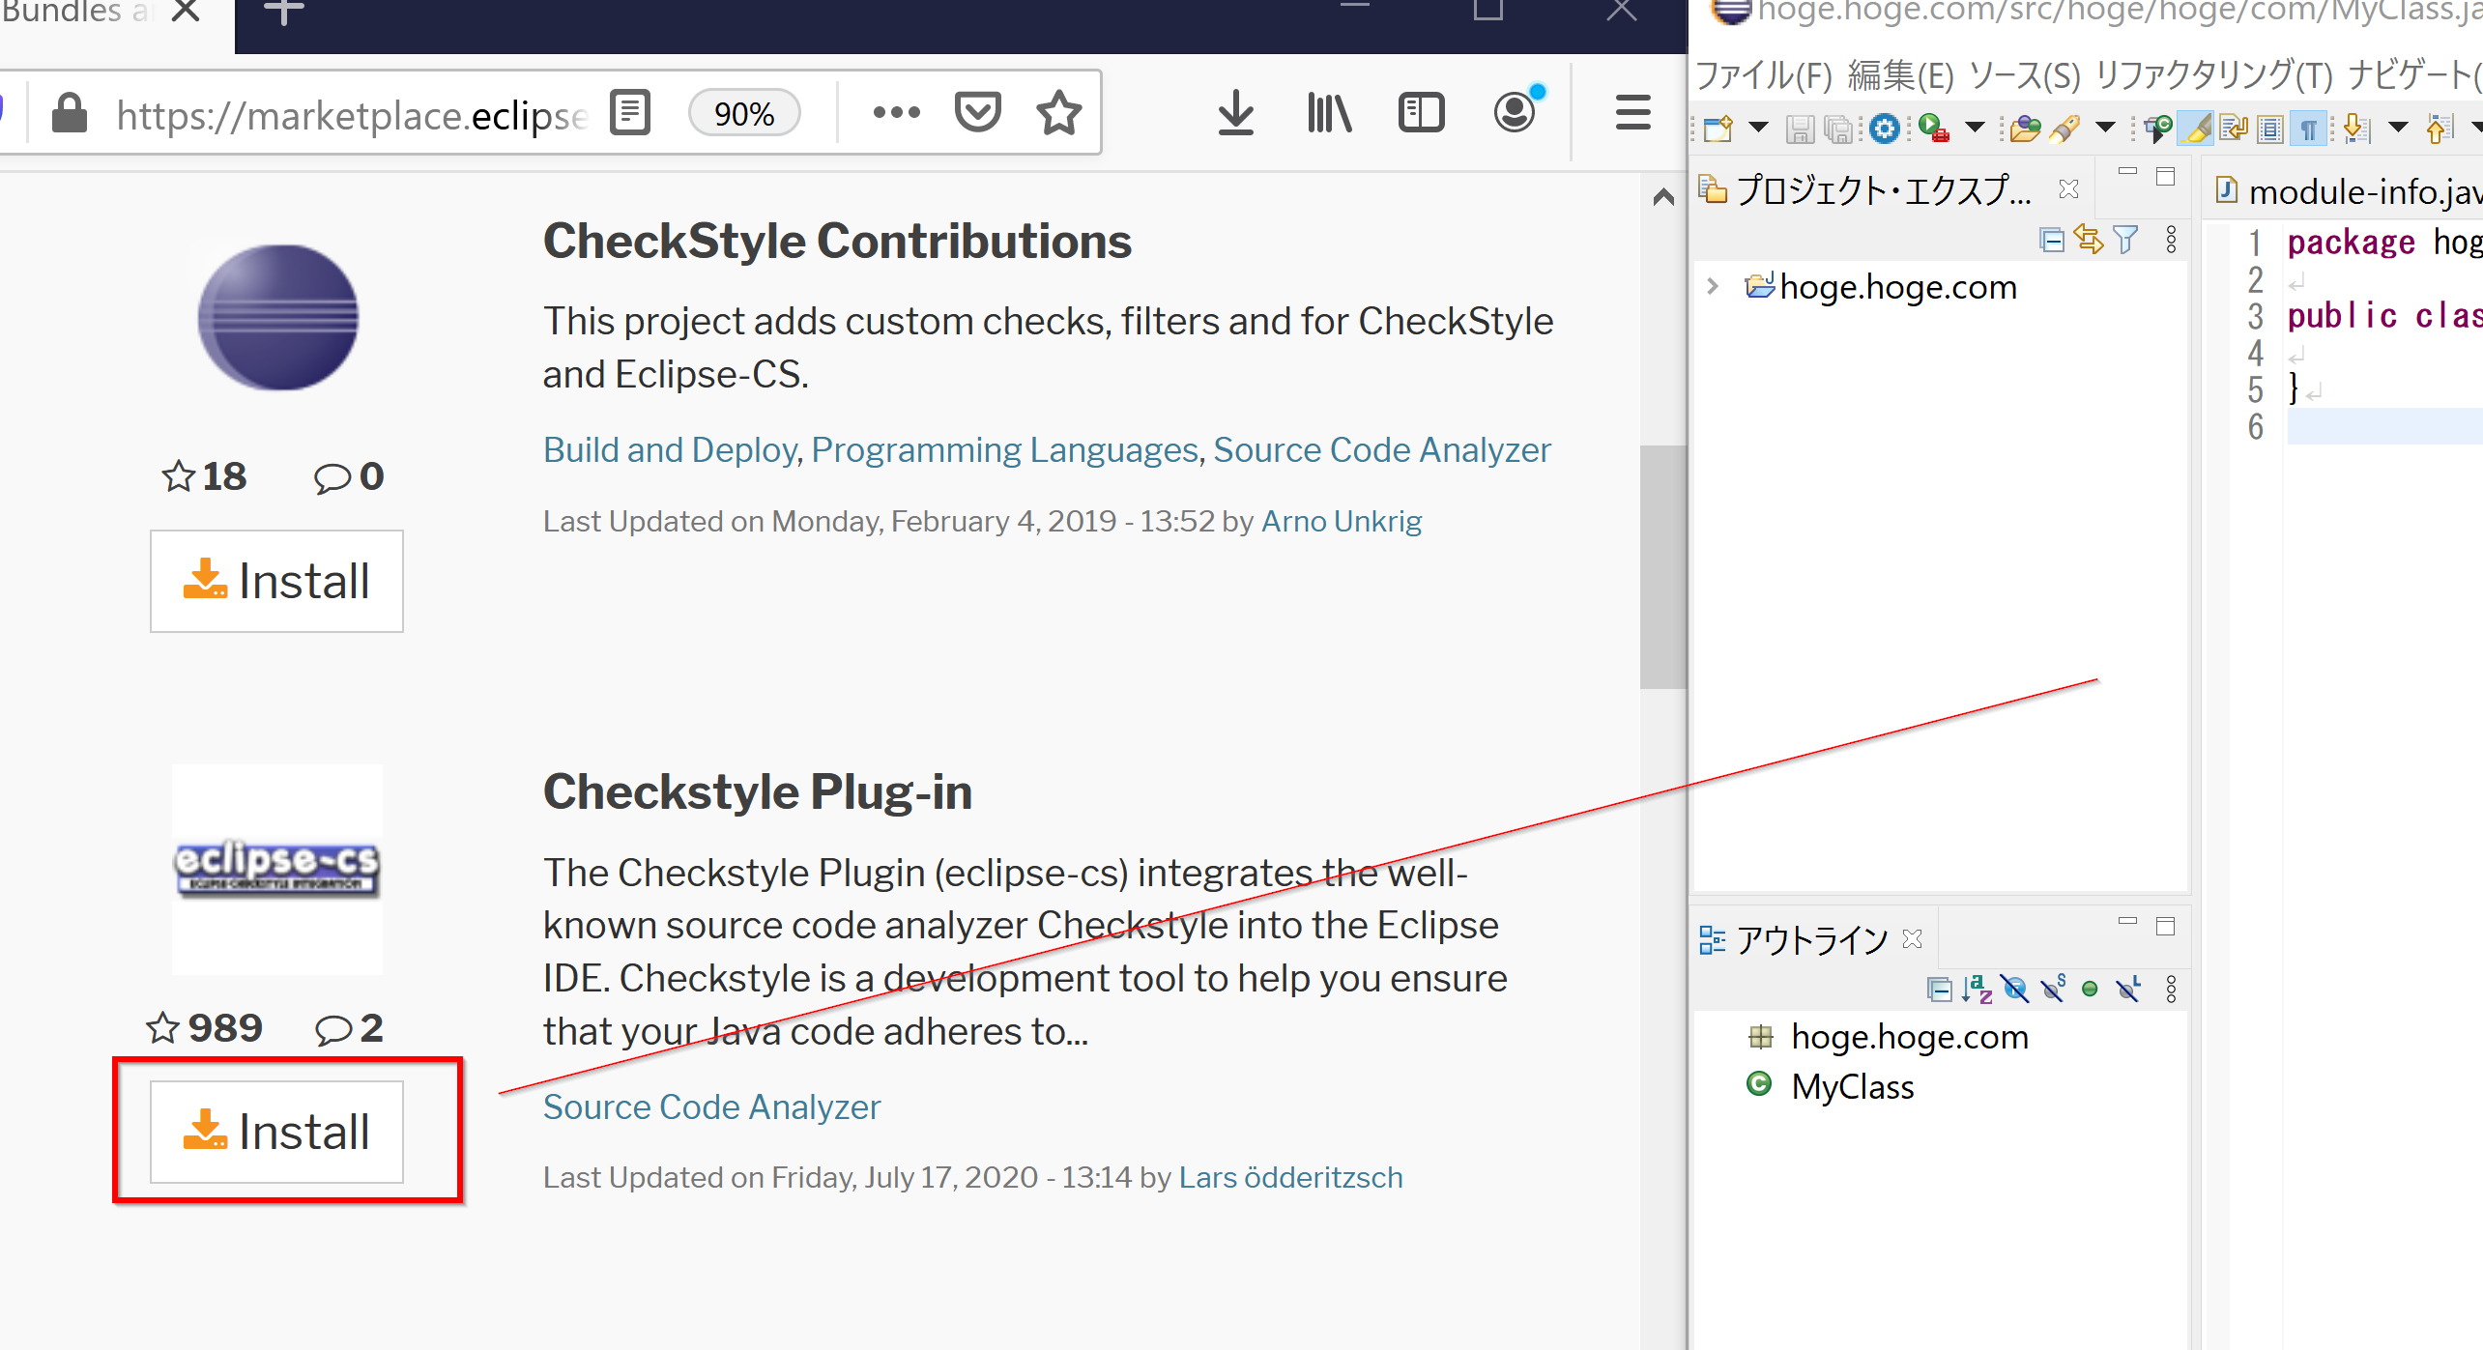The height and width of the screenshot is (1350, 2483).
Task: Close the Bundles browser tab
Action: click(185, 12)
